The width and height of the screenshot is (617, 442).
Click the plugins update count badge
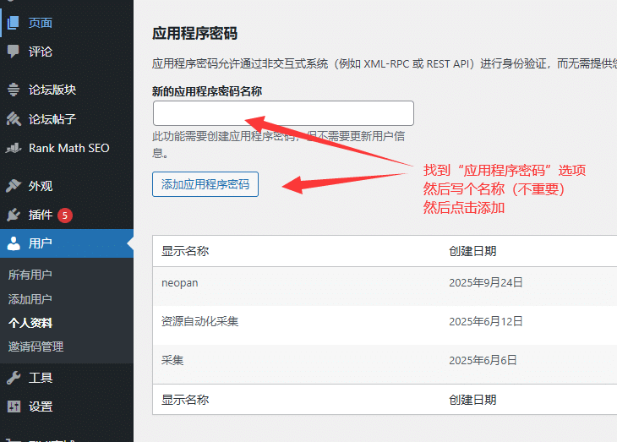pyautogui.click(x=65, y=216)
